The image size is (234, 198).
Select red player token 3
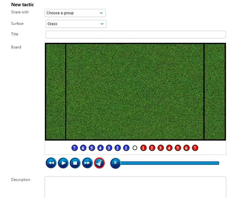click(161, 148)
